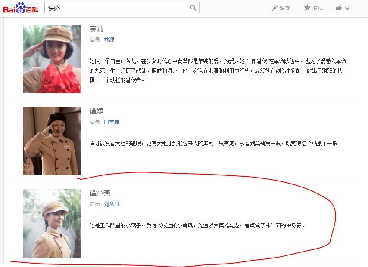
Task: Click the 演员 label beside 刘丛丹
Action: [x=95, y=204]
